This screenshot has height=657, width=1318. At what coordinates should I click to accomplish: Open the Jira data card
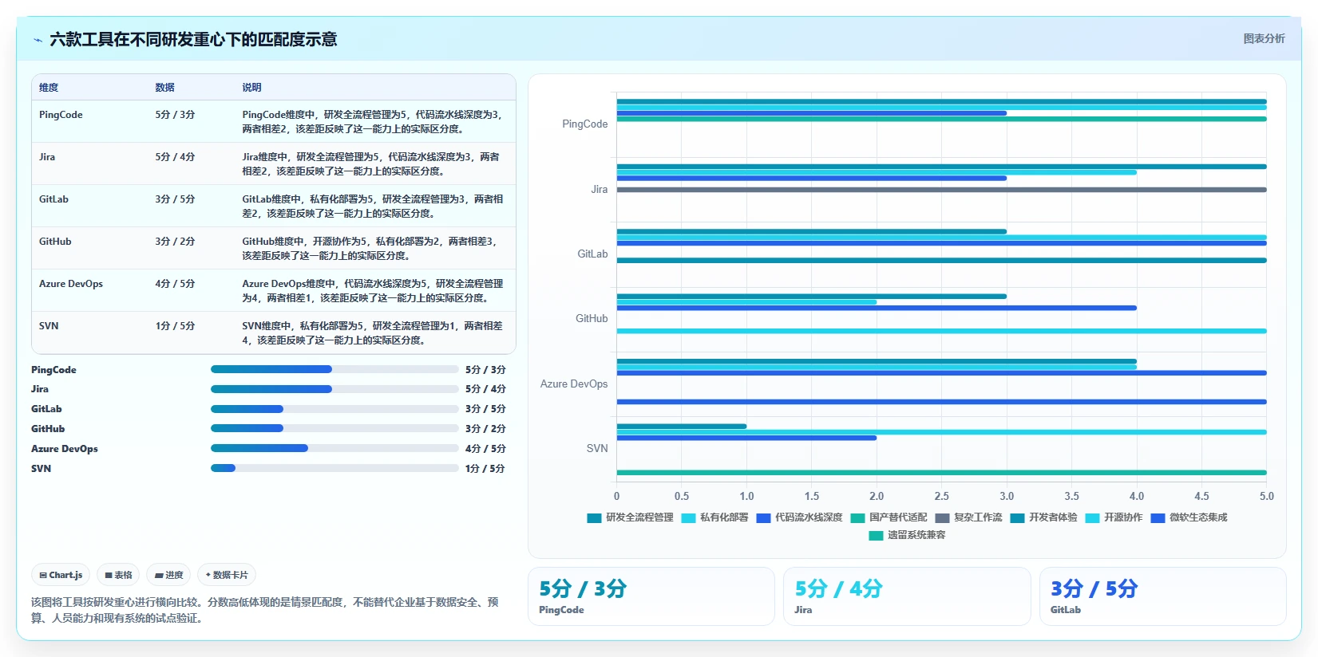pyautogui.click(x=907, y=596)
